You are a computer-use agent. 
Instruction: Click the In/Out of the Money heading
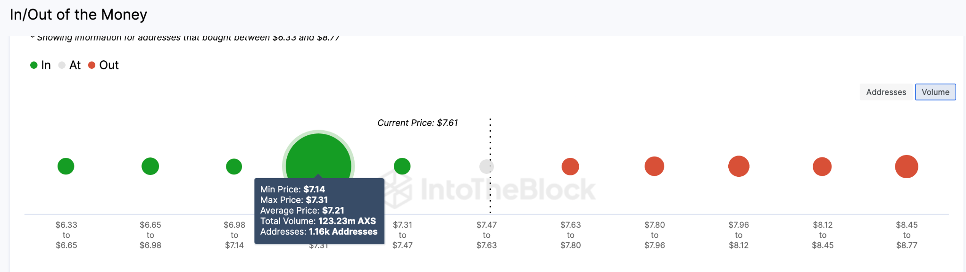[x=78, y=15]
